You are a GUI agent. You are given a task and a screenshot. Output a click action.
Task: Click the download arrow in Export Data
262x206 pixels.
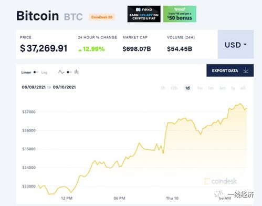(x=246, y=70)
